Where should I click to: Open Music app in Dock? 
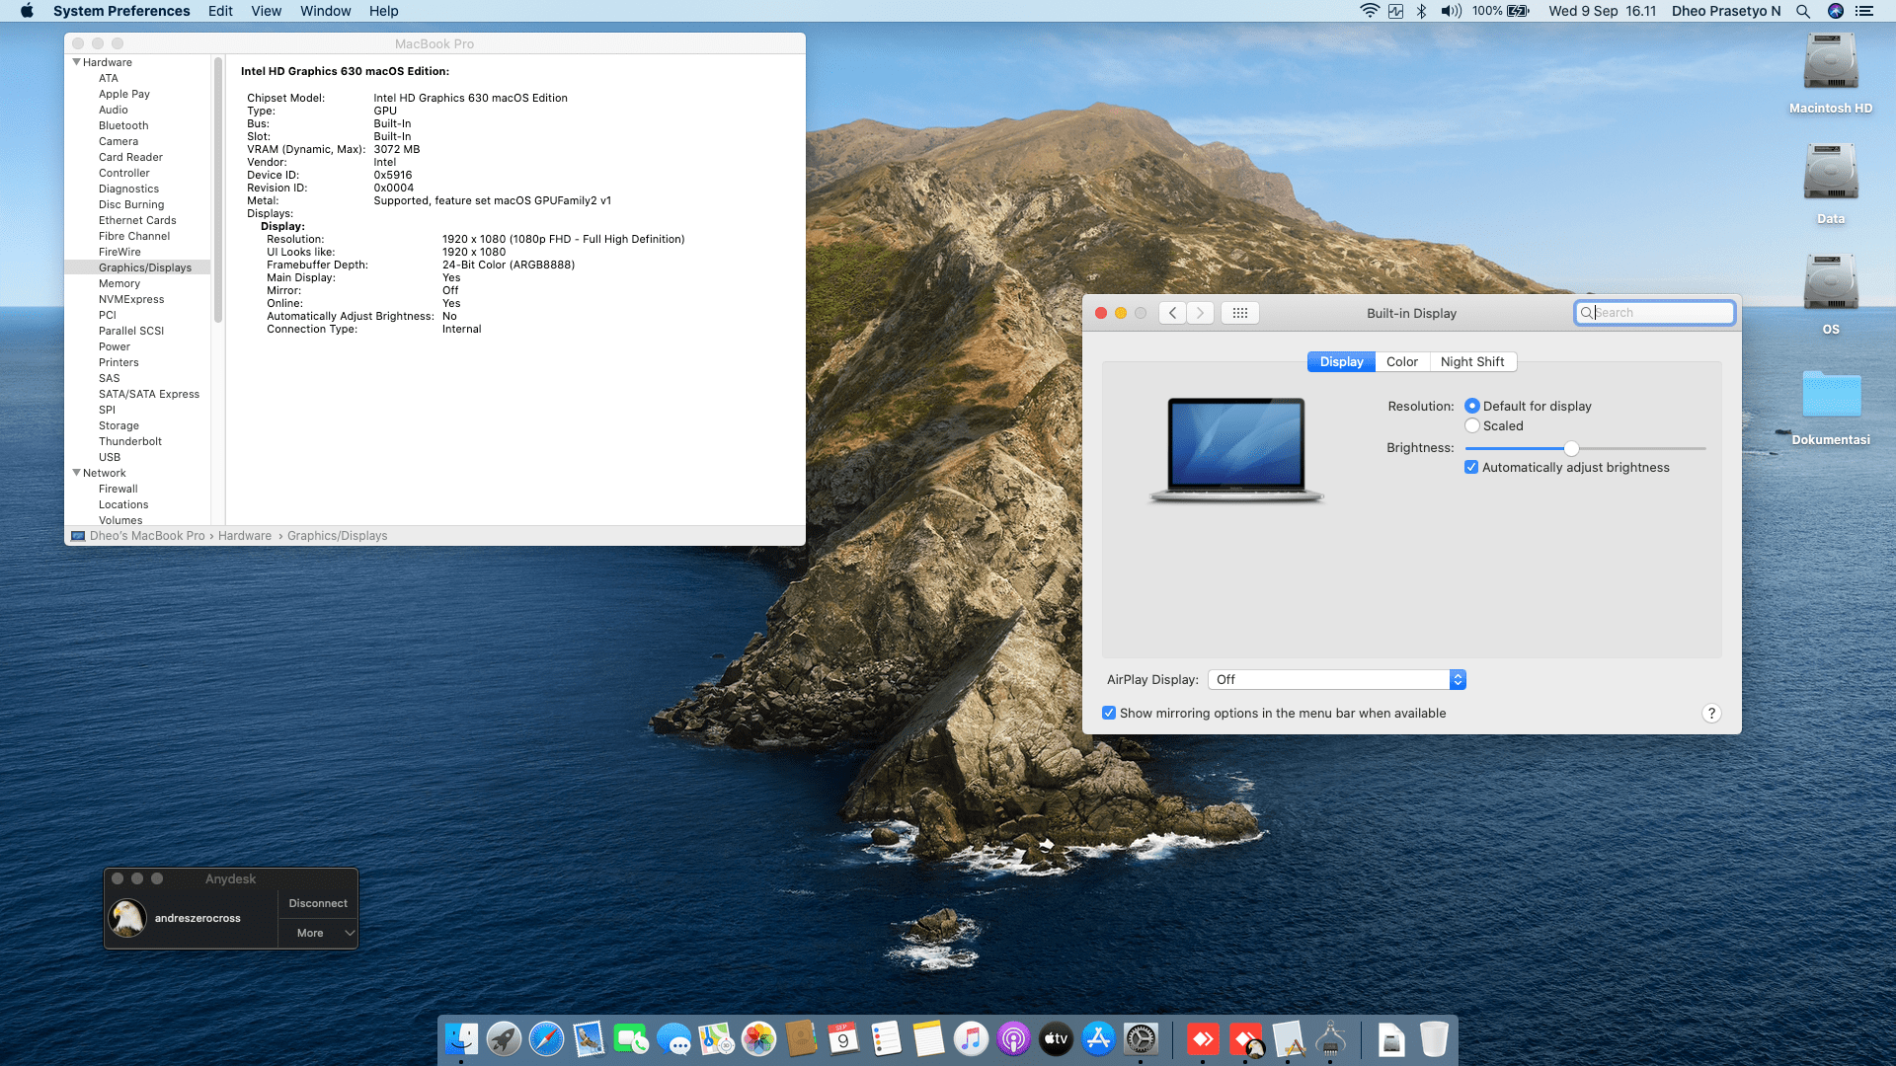click(971, 1038)
